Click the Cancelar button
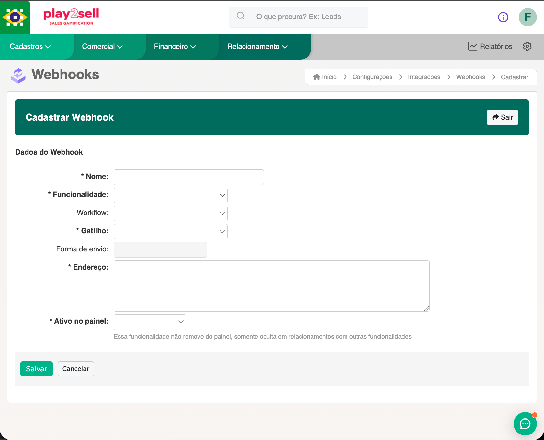The height and width of the screenshot is (440, 544). [76, 369]
